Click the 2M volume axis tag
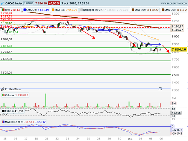 coord(174,103)
